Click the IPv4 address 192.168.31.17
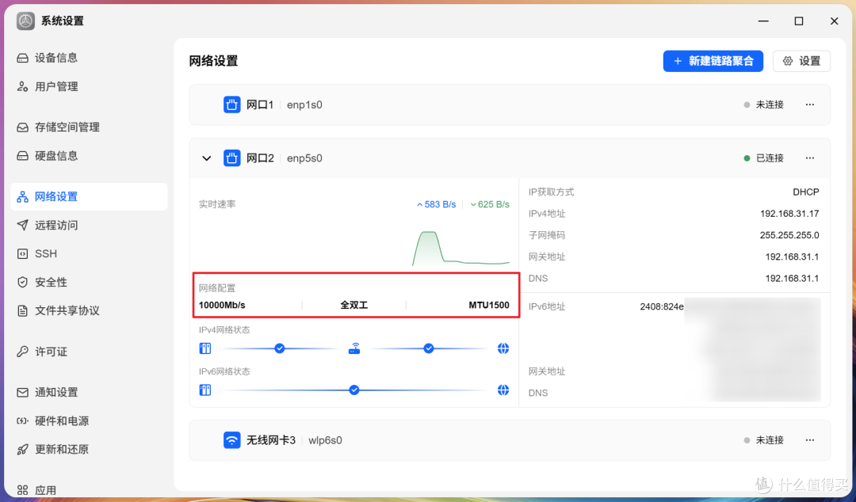This screenshot has width=856, height=502. [789, 214]
